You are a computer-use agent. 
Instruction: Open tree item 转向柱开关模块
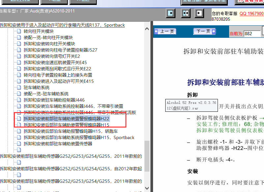coord(39,31)
